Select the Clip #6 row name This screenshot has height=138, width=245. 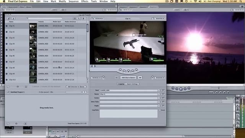pyautogui.click(x=12, y=56)
